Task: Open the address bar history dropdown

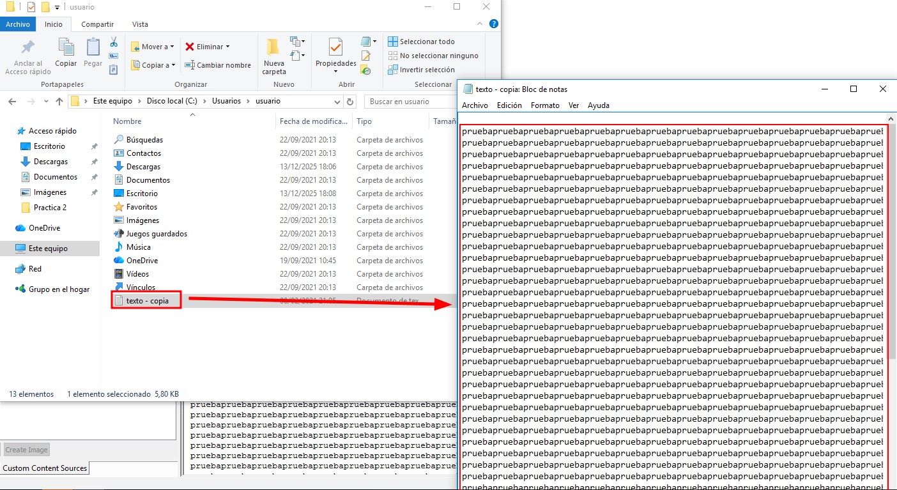Action: point(338,101)
